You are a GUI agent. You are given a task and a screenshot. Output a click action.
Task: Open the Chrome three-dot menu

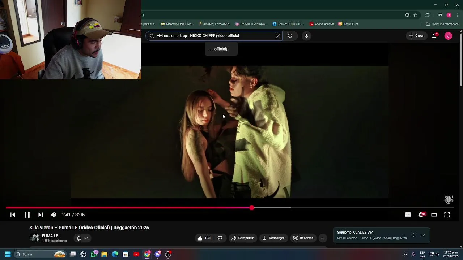[x=458, y=15]
